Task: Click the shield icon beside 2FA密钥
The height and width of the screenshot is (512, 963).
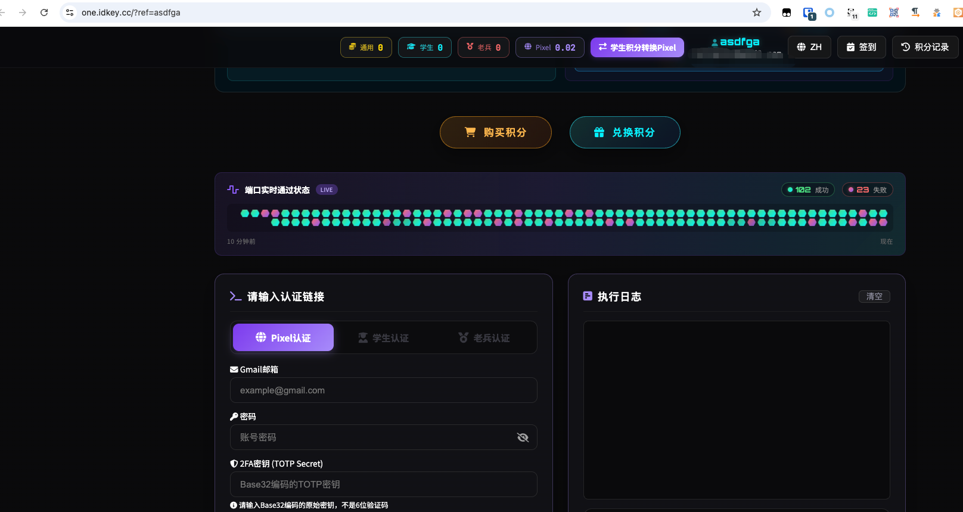Action: tap(234, 464)
